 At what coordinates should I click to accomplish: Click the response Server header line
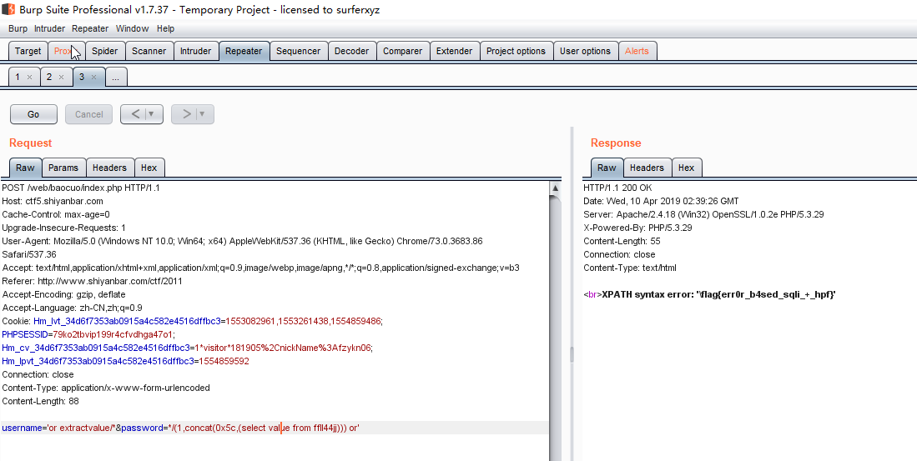point(703,214)
